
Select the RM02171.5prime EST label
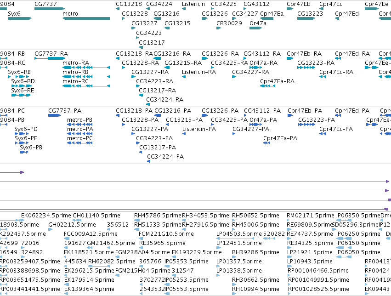[311, 216]
